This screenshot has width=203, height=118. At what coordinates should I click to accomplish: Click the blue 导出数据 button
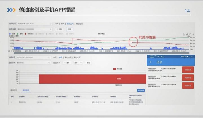(x=141, y=90)
